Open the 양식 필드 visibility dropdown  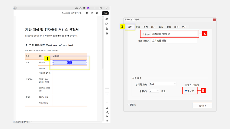coord(163,84)
